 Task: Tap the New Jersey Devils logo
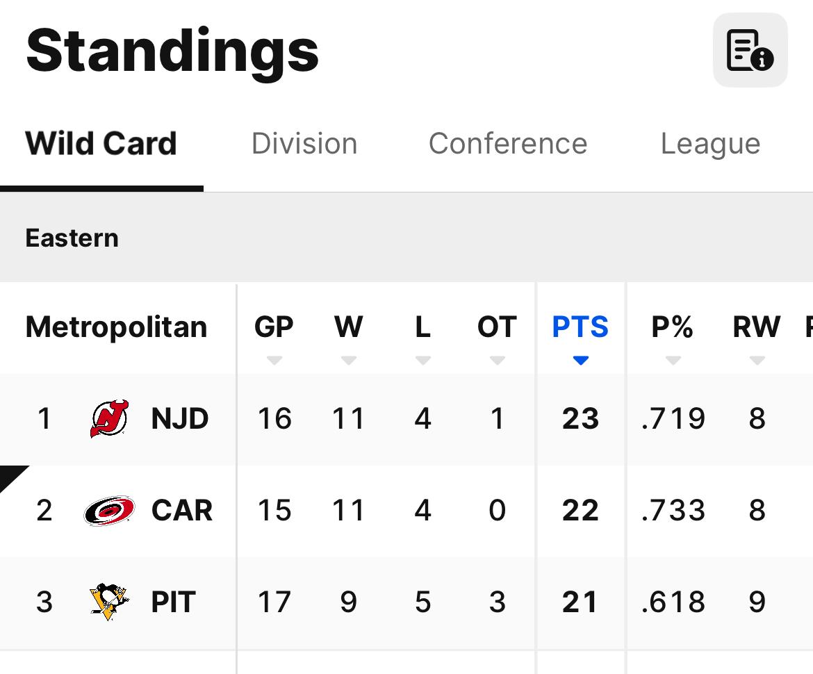coord(109,418)
